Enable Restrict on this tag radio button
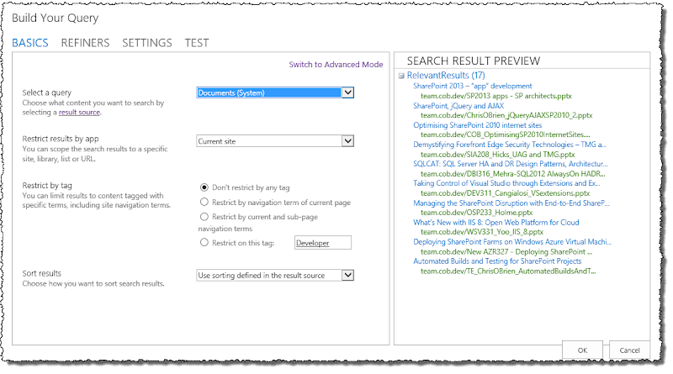The width and height of the screenshot is (673, 374). [204, 243]
